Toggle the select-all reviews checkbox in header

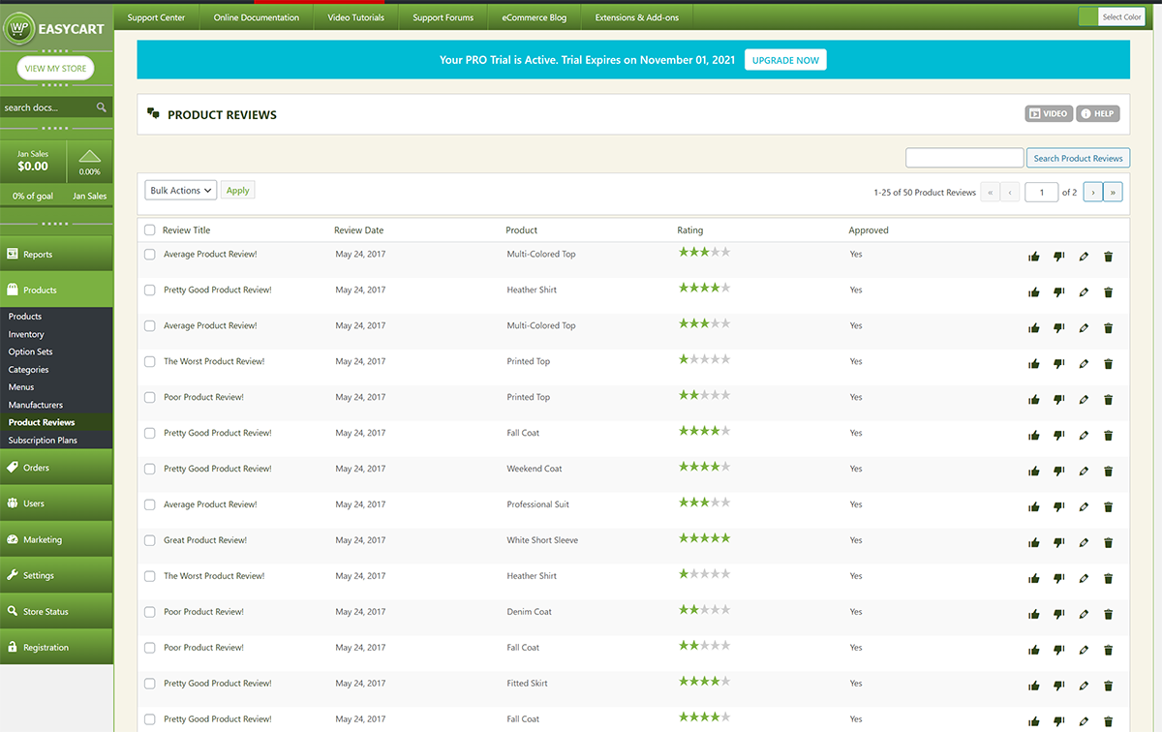[x=149, y=230]
